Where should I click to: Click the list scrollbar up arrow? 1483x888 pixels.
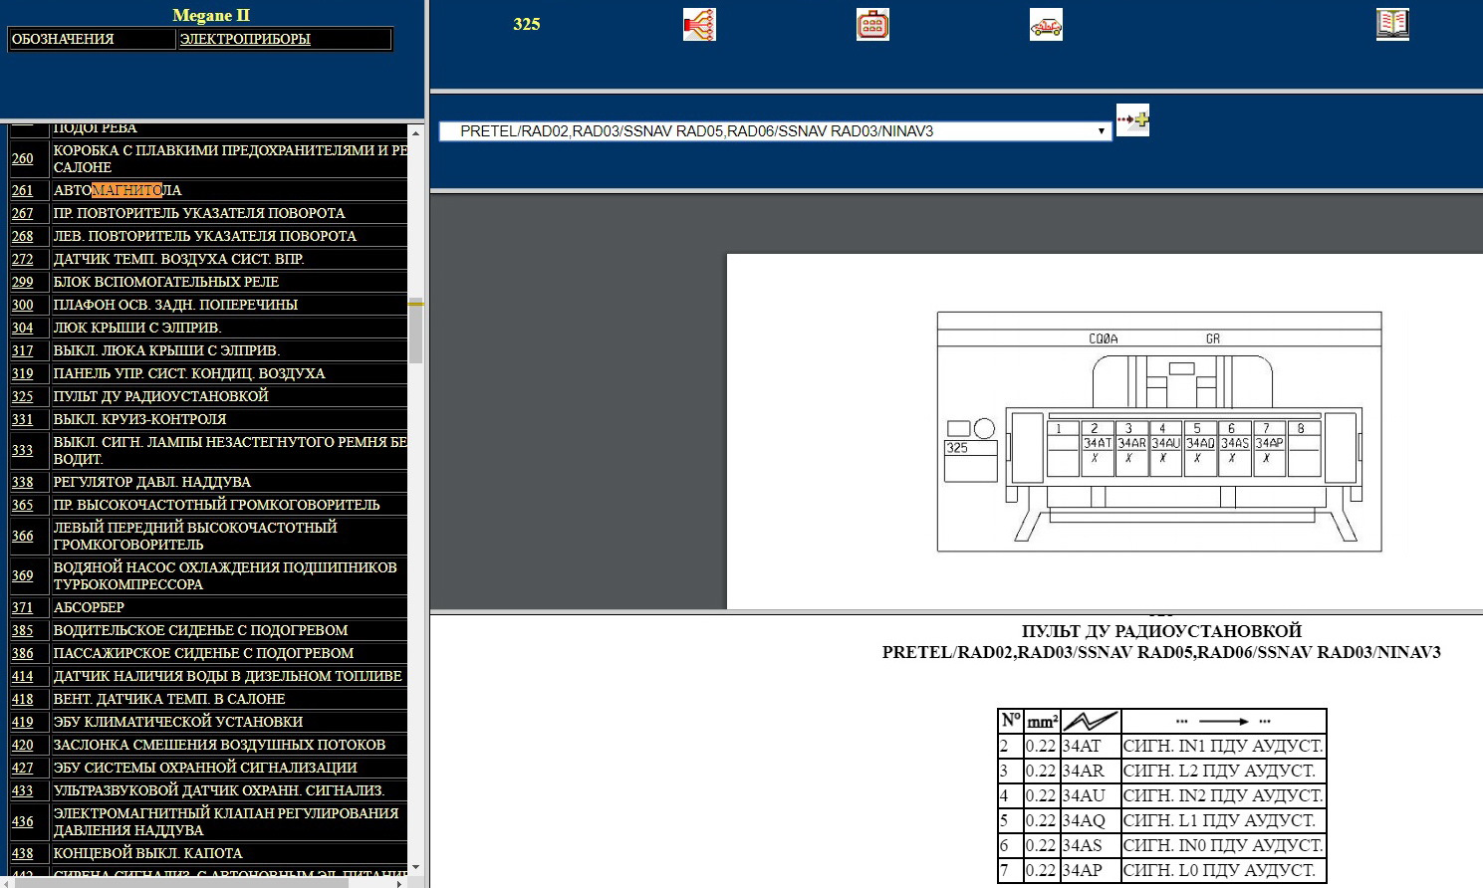[x=415, y=131]
